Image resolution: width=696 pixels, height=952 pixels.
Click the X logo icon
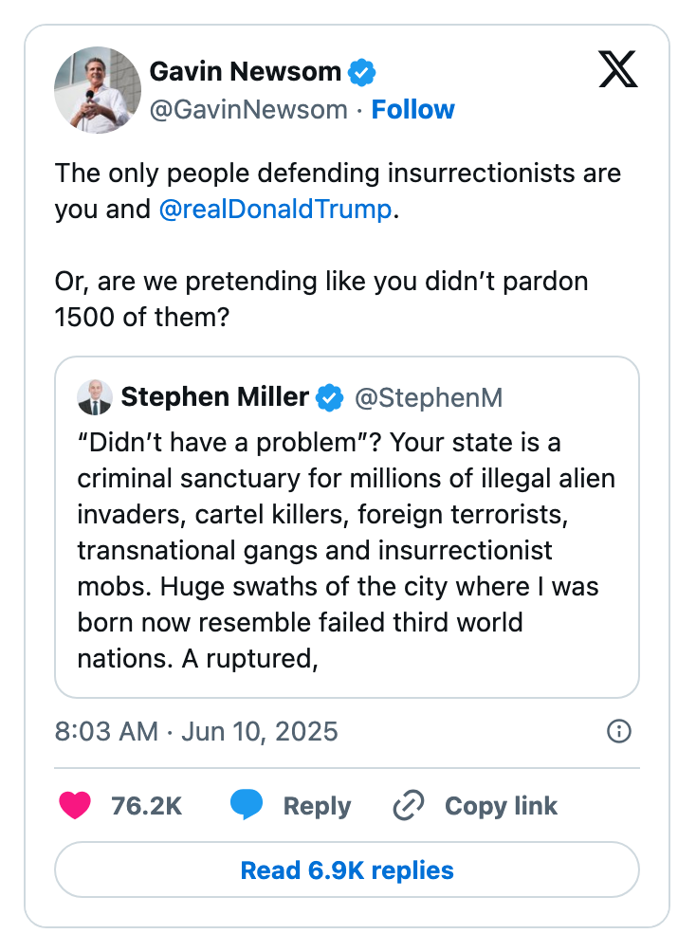[617, 70]
